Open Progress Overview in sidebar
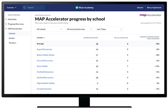Screen dimensions: 168x109 pyautogui.click(x=16, y=24)
